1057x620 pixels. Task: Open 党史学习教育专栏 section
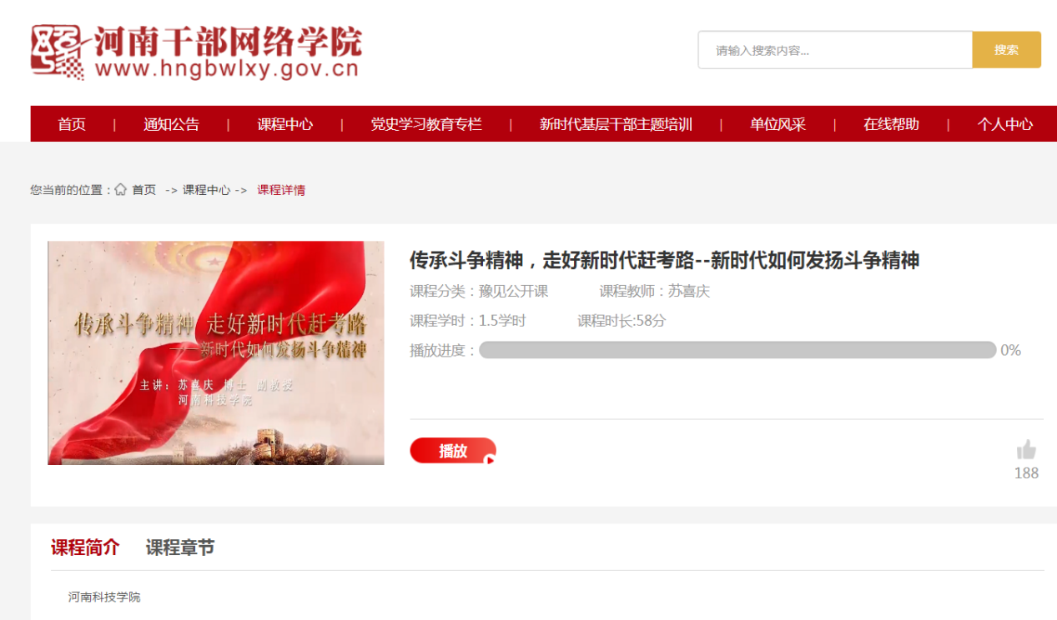[x=426, y=124]
